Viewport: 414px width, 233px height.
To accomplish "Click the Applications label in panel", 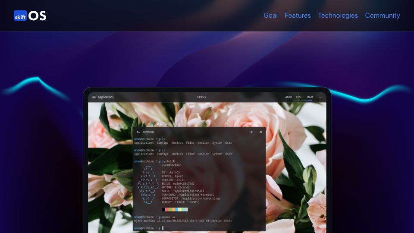I will 106,97.
